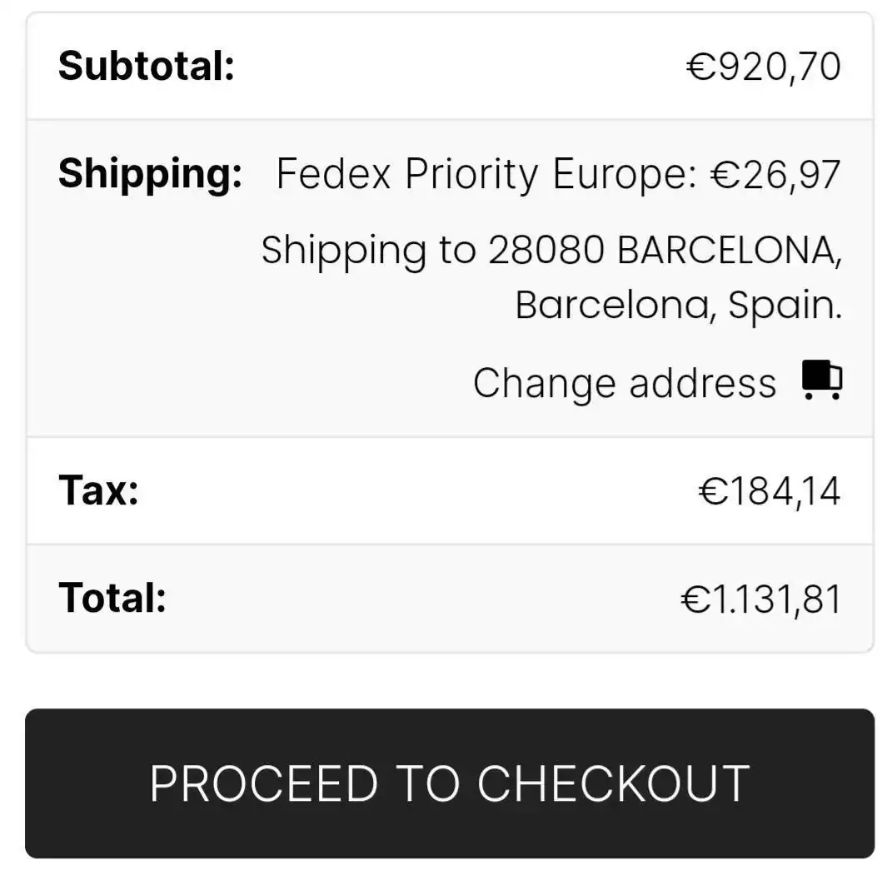Select the €1.131,81 total amount
This screenshot has height=875, width=892.
click(760, 599)
